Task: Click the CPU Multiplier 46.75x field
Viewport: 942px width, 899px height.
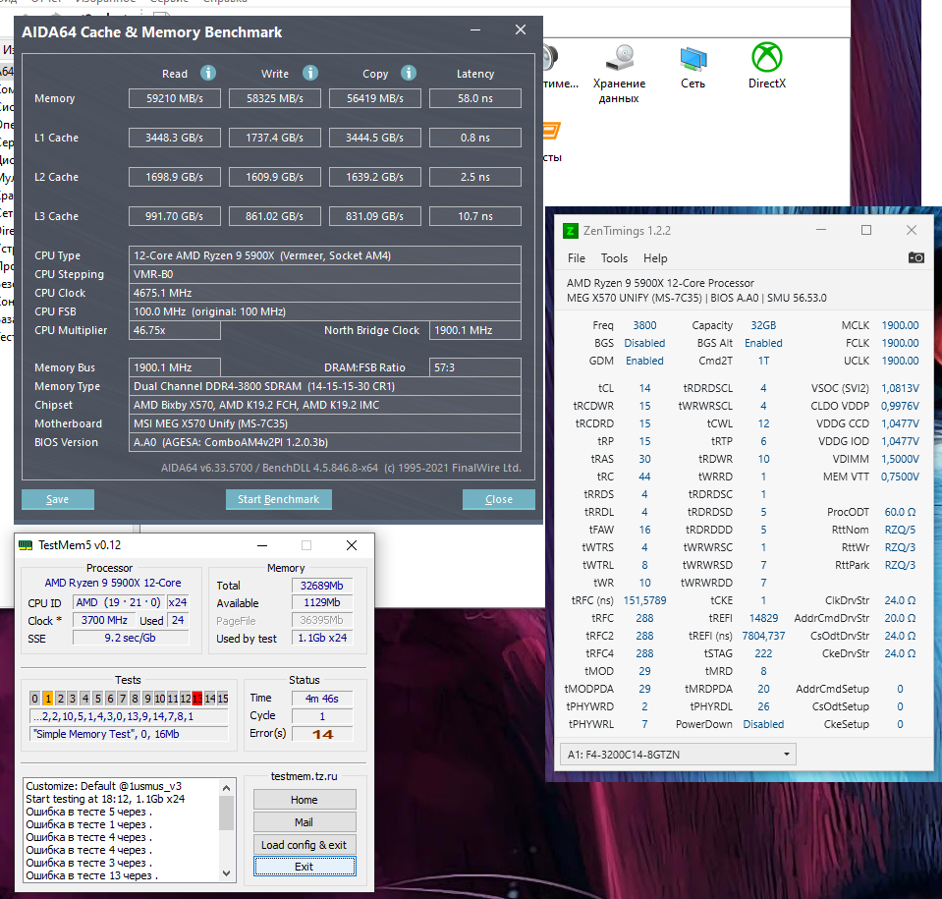Action: tap(175, 330)
